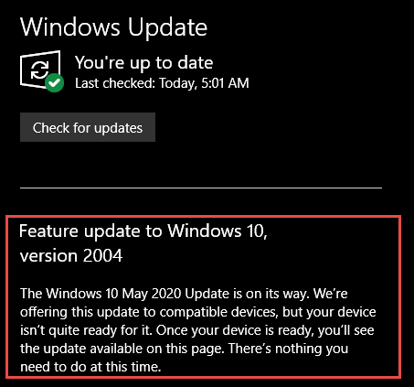
Task: Click the green checkmark badge
Action: point(55,82)
